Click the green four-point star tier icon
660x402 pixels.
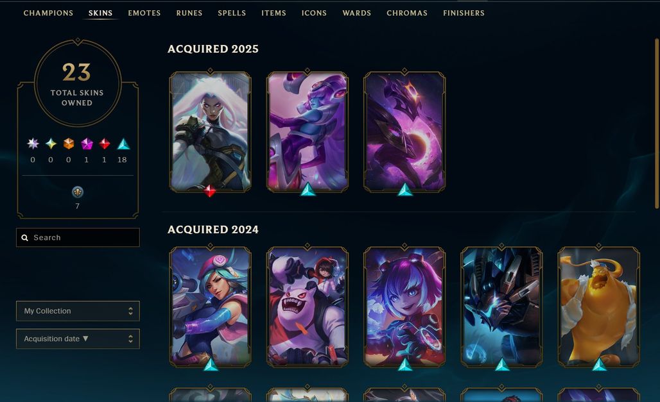point(51,144)
